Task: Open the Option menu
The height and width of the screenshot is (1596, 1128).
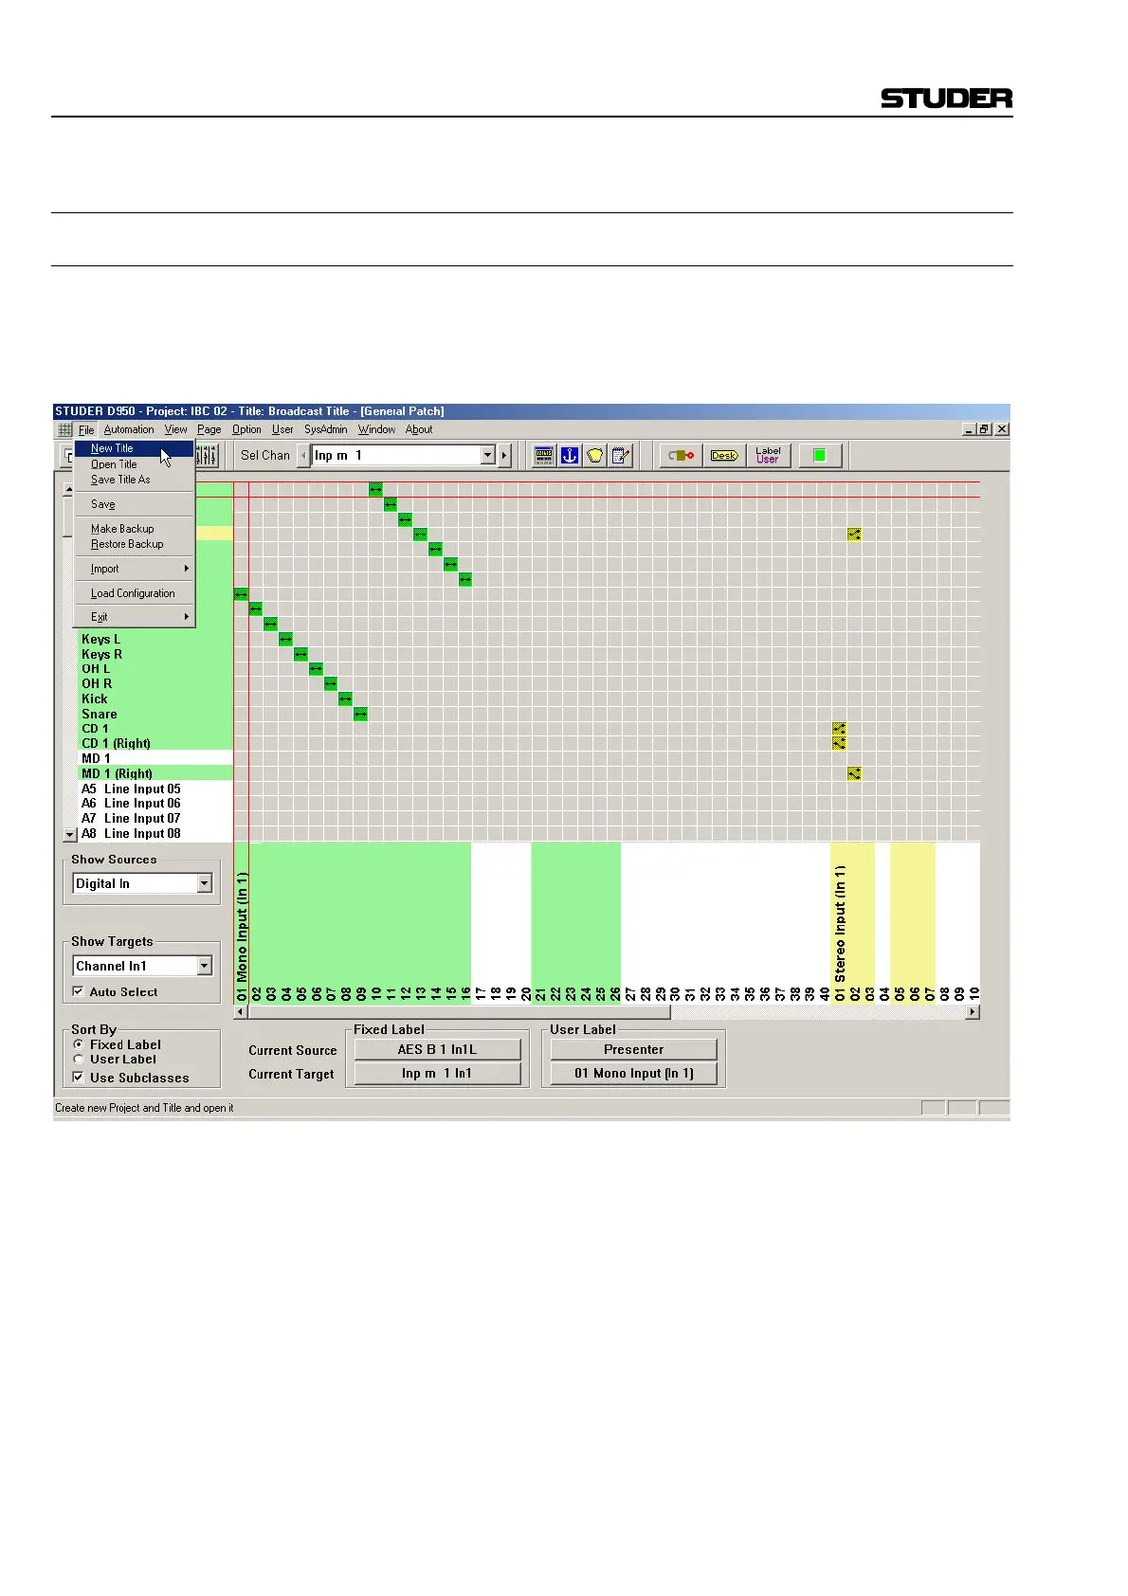Action: click(x=246, y=429)
